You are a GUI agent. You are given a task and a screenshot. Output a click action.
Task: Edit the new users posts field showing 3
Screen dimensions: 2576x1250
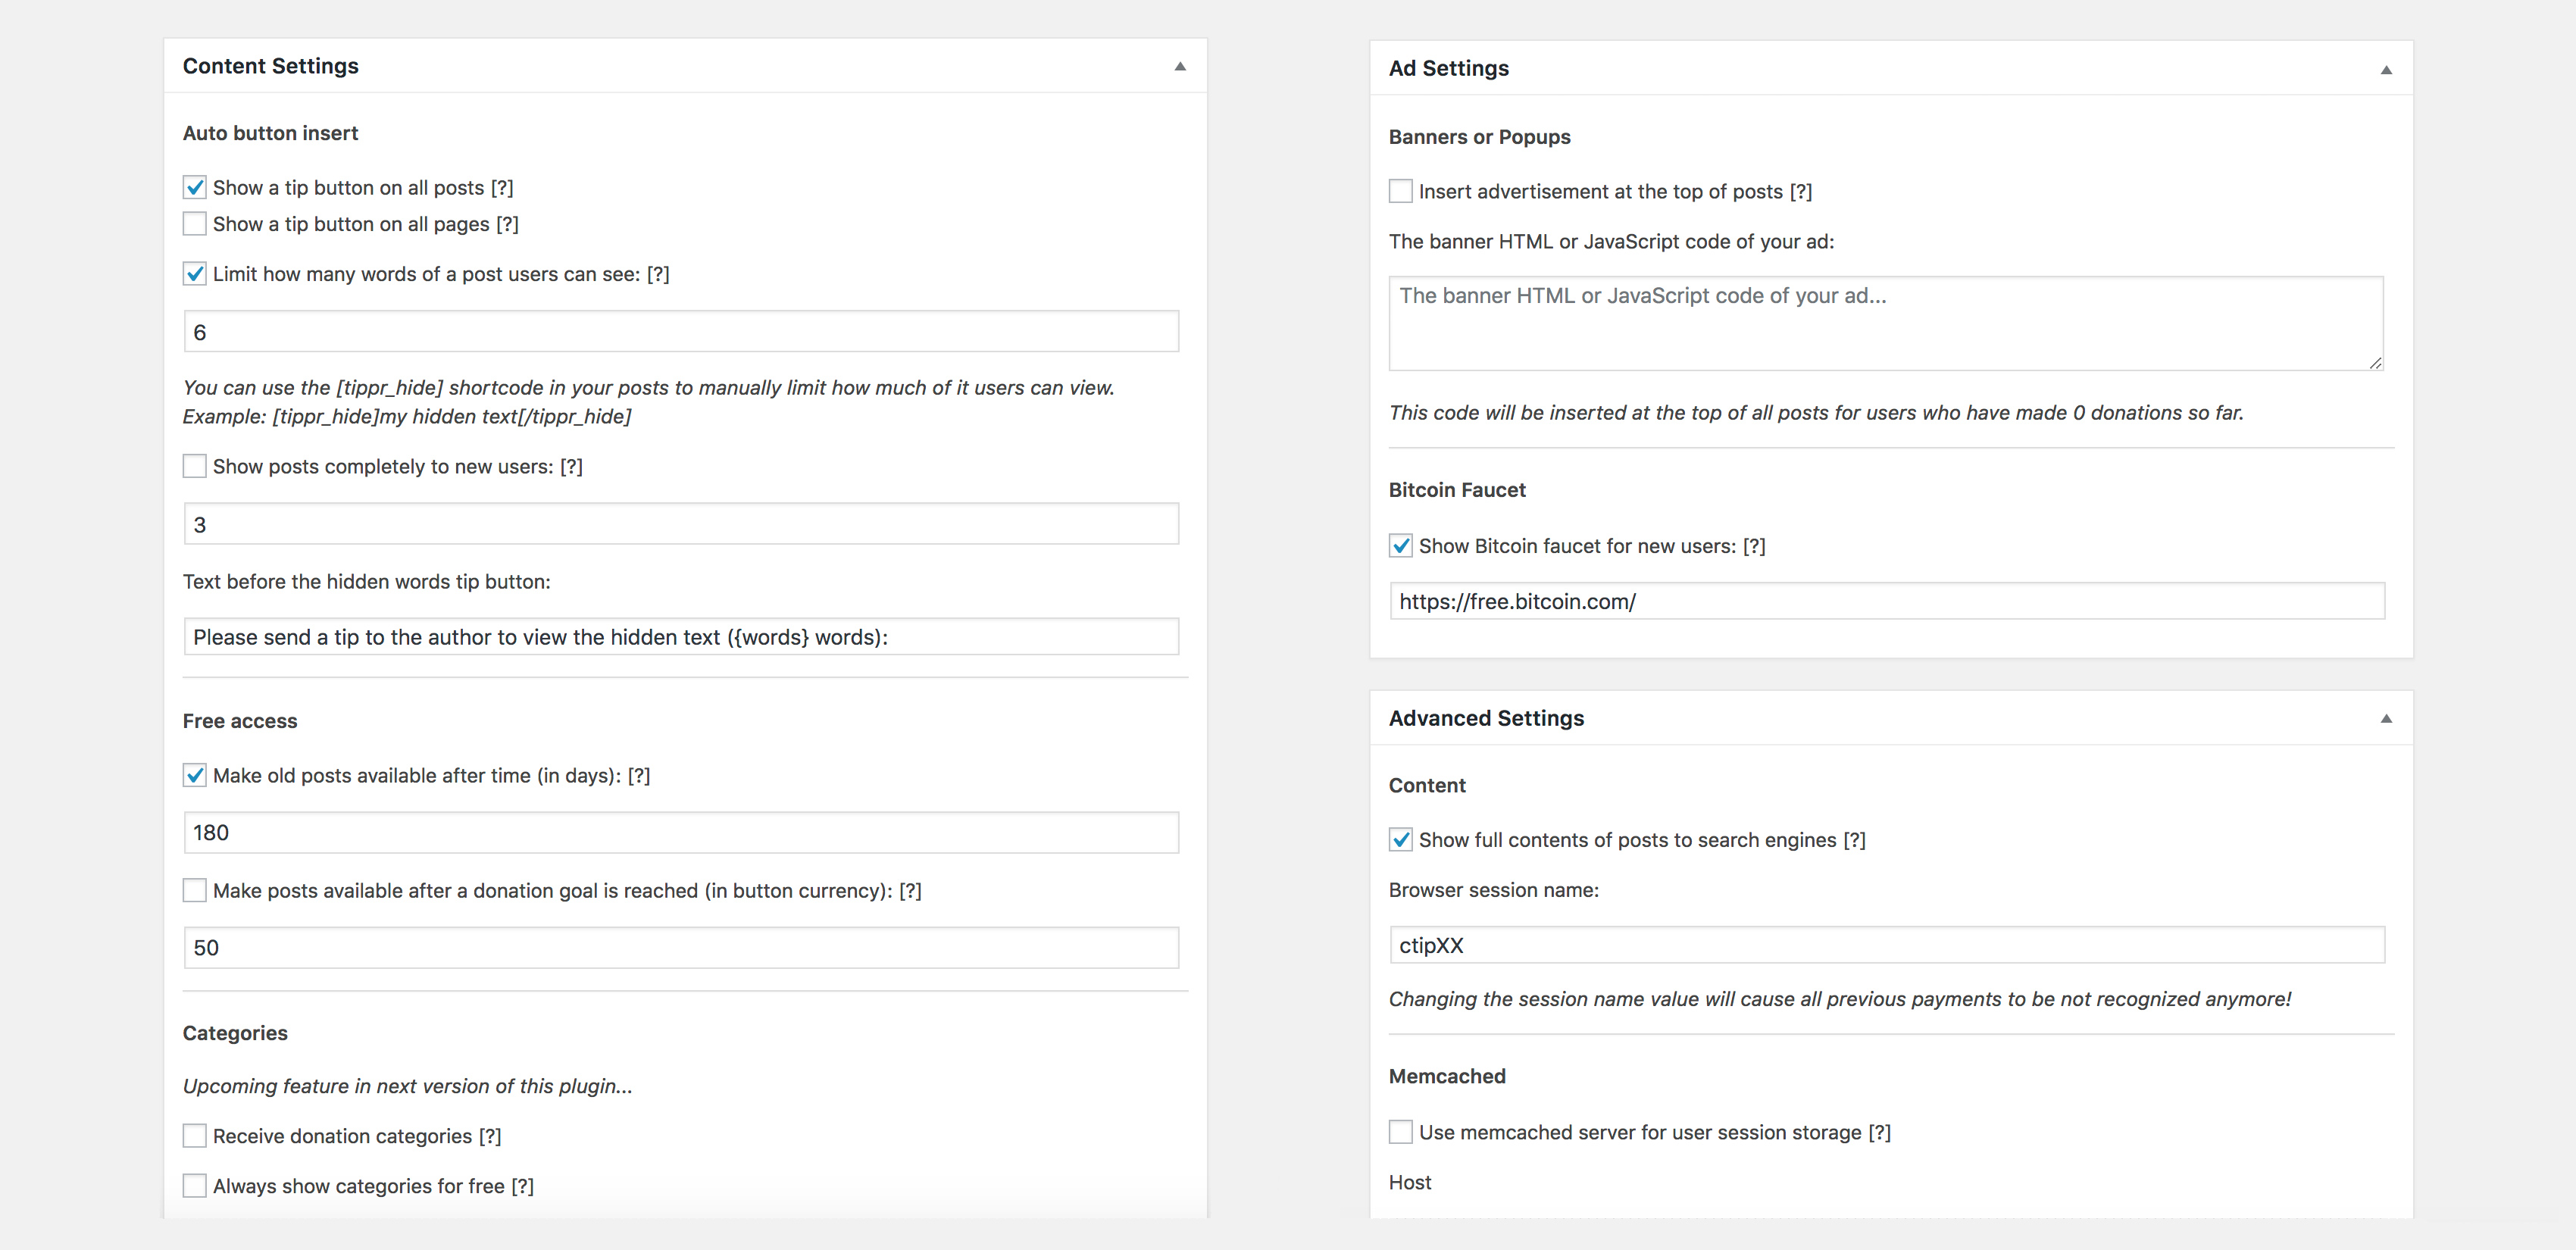[681, 524]
